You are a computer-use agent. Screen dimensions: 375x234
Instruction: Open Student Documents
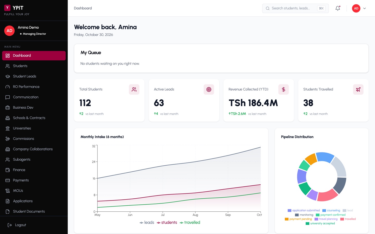(x=34, y=212)
